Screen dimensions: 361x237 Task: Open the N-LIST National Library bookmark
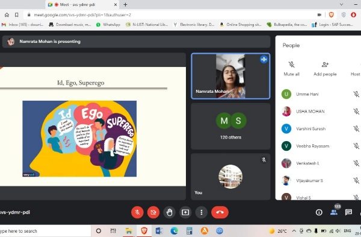(147, 25)
